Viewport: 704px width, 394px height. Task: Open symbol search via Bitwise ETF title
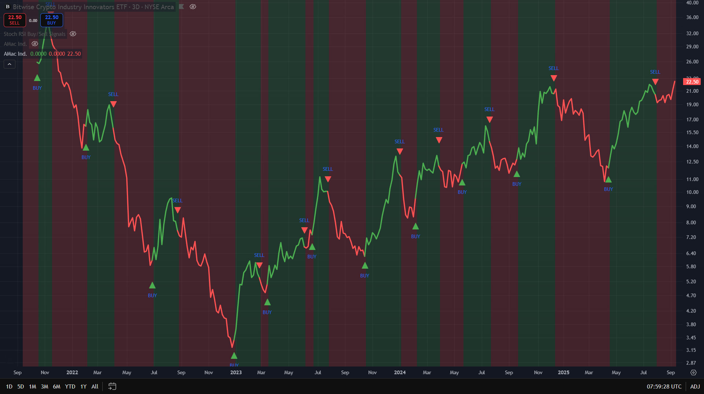coord(70,7)
